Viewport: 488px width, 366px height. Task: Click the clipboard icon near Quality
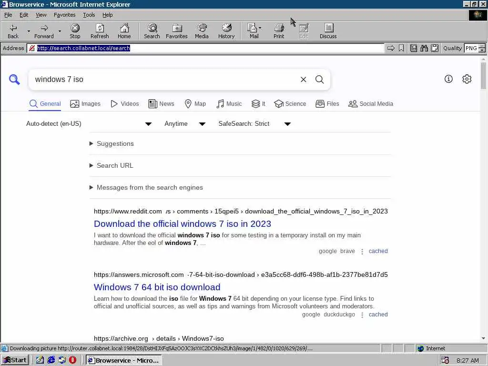tap(435, 48)
